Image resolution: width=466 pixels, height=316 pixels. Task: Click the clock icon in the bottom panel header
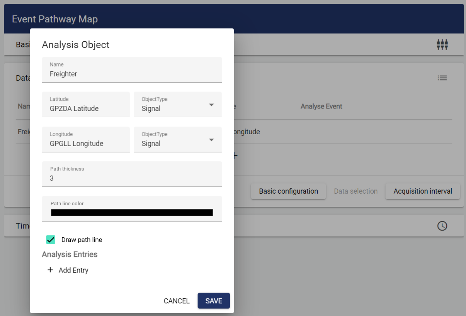click(x=442, y=226)
